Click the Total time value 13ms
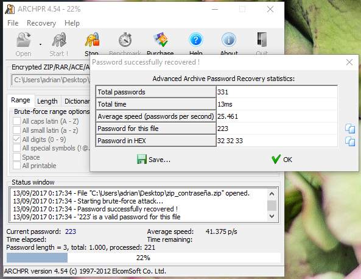This screenshot has width=361, height=279. pyautogui.click(x=277, y=104)
